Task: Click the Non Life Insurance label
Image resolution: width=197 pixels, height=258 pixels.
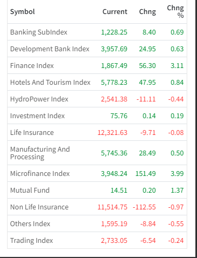Action: pyautogui.click(x=40, y=207)
